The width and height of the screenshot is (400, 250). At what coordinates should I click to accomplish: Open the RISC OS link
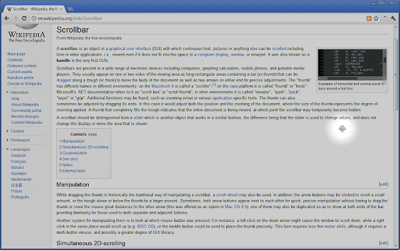[x=146, y=226]
